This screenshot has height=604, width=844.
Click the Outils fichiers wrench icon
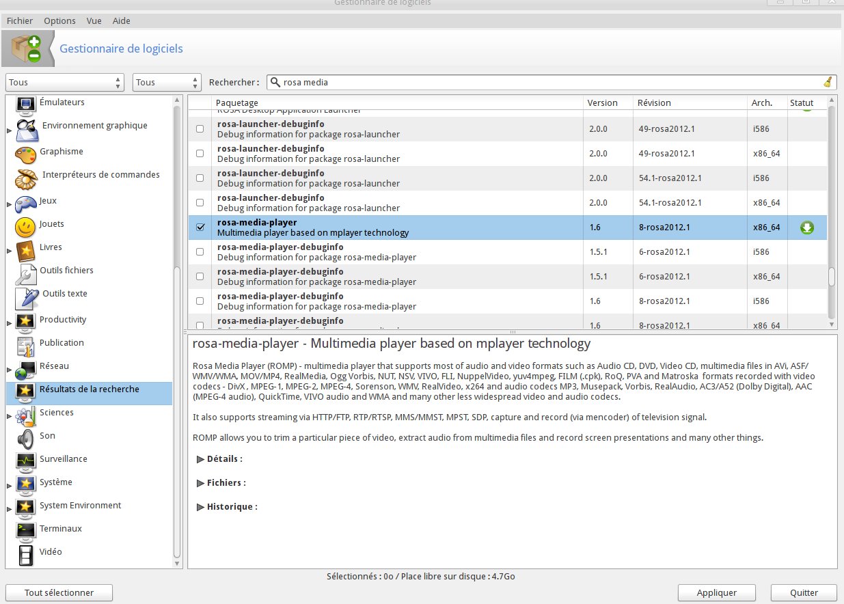(25, 274)
